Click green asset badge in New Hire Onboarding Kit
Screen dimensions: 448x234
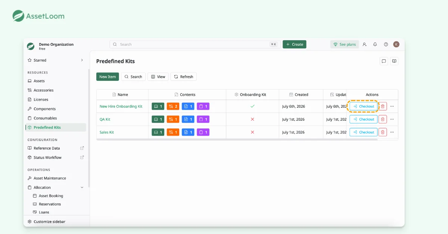click(158, 107)
